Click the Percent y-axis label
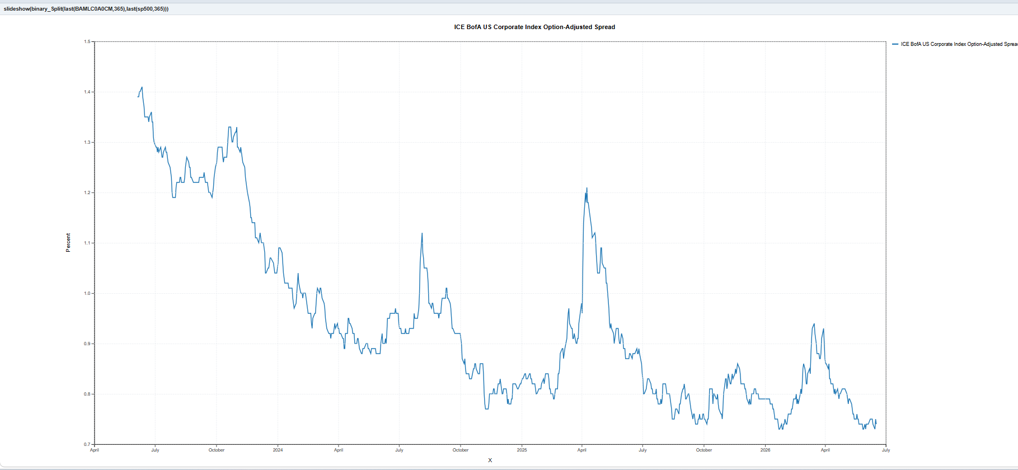This screenshot has height=470, width=1018. coord(68,243)
